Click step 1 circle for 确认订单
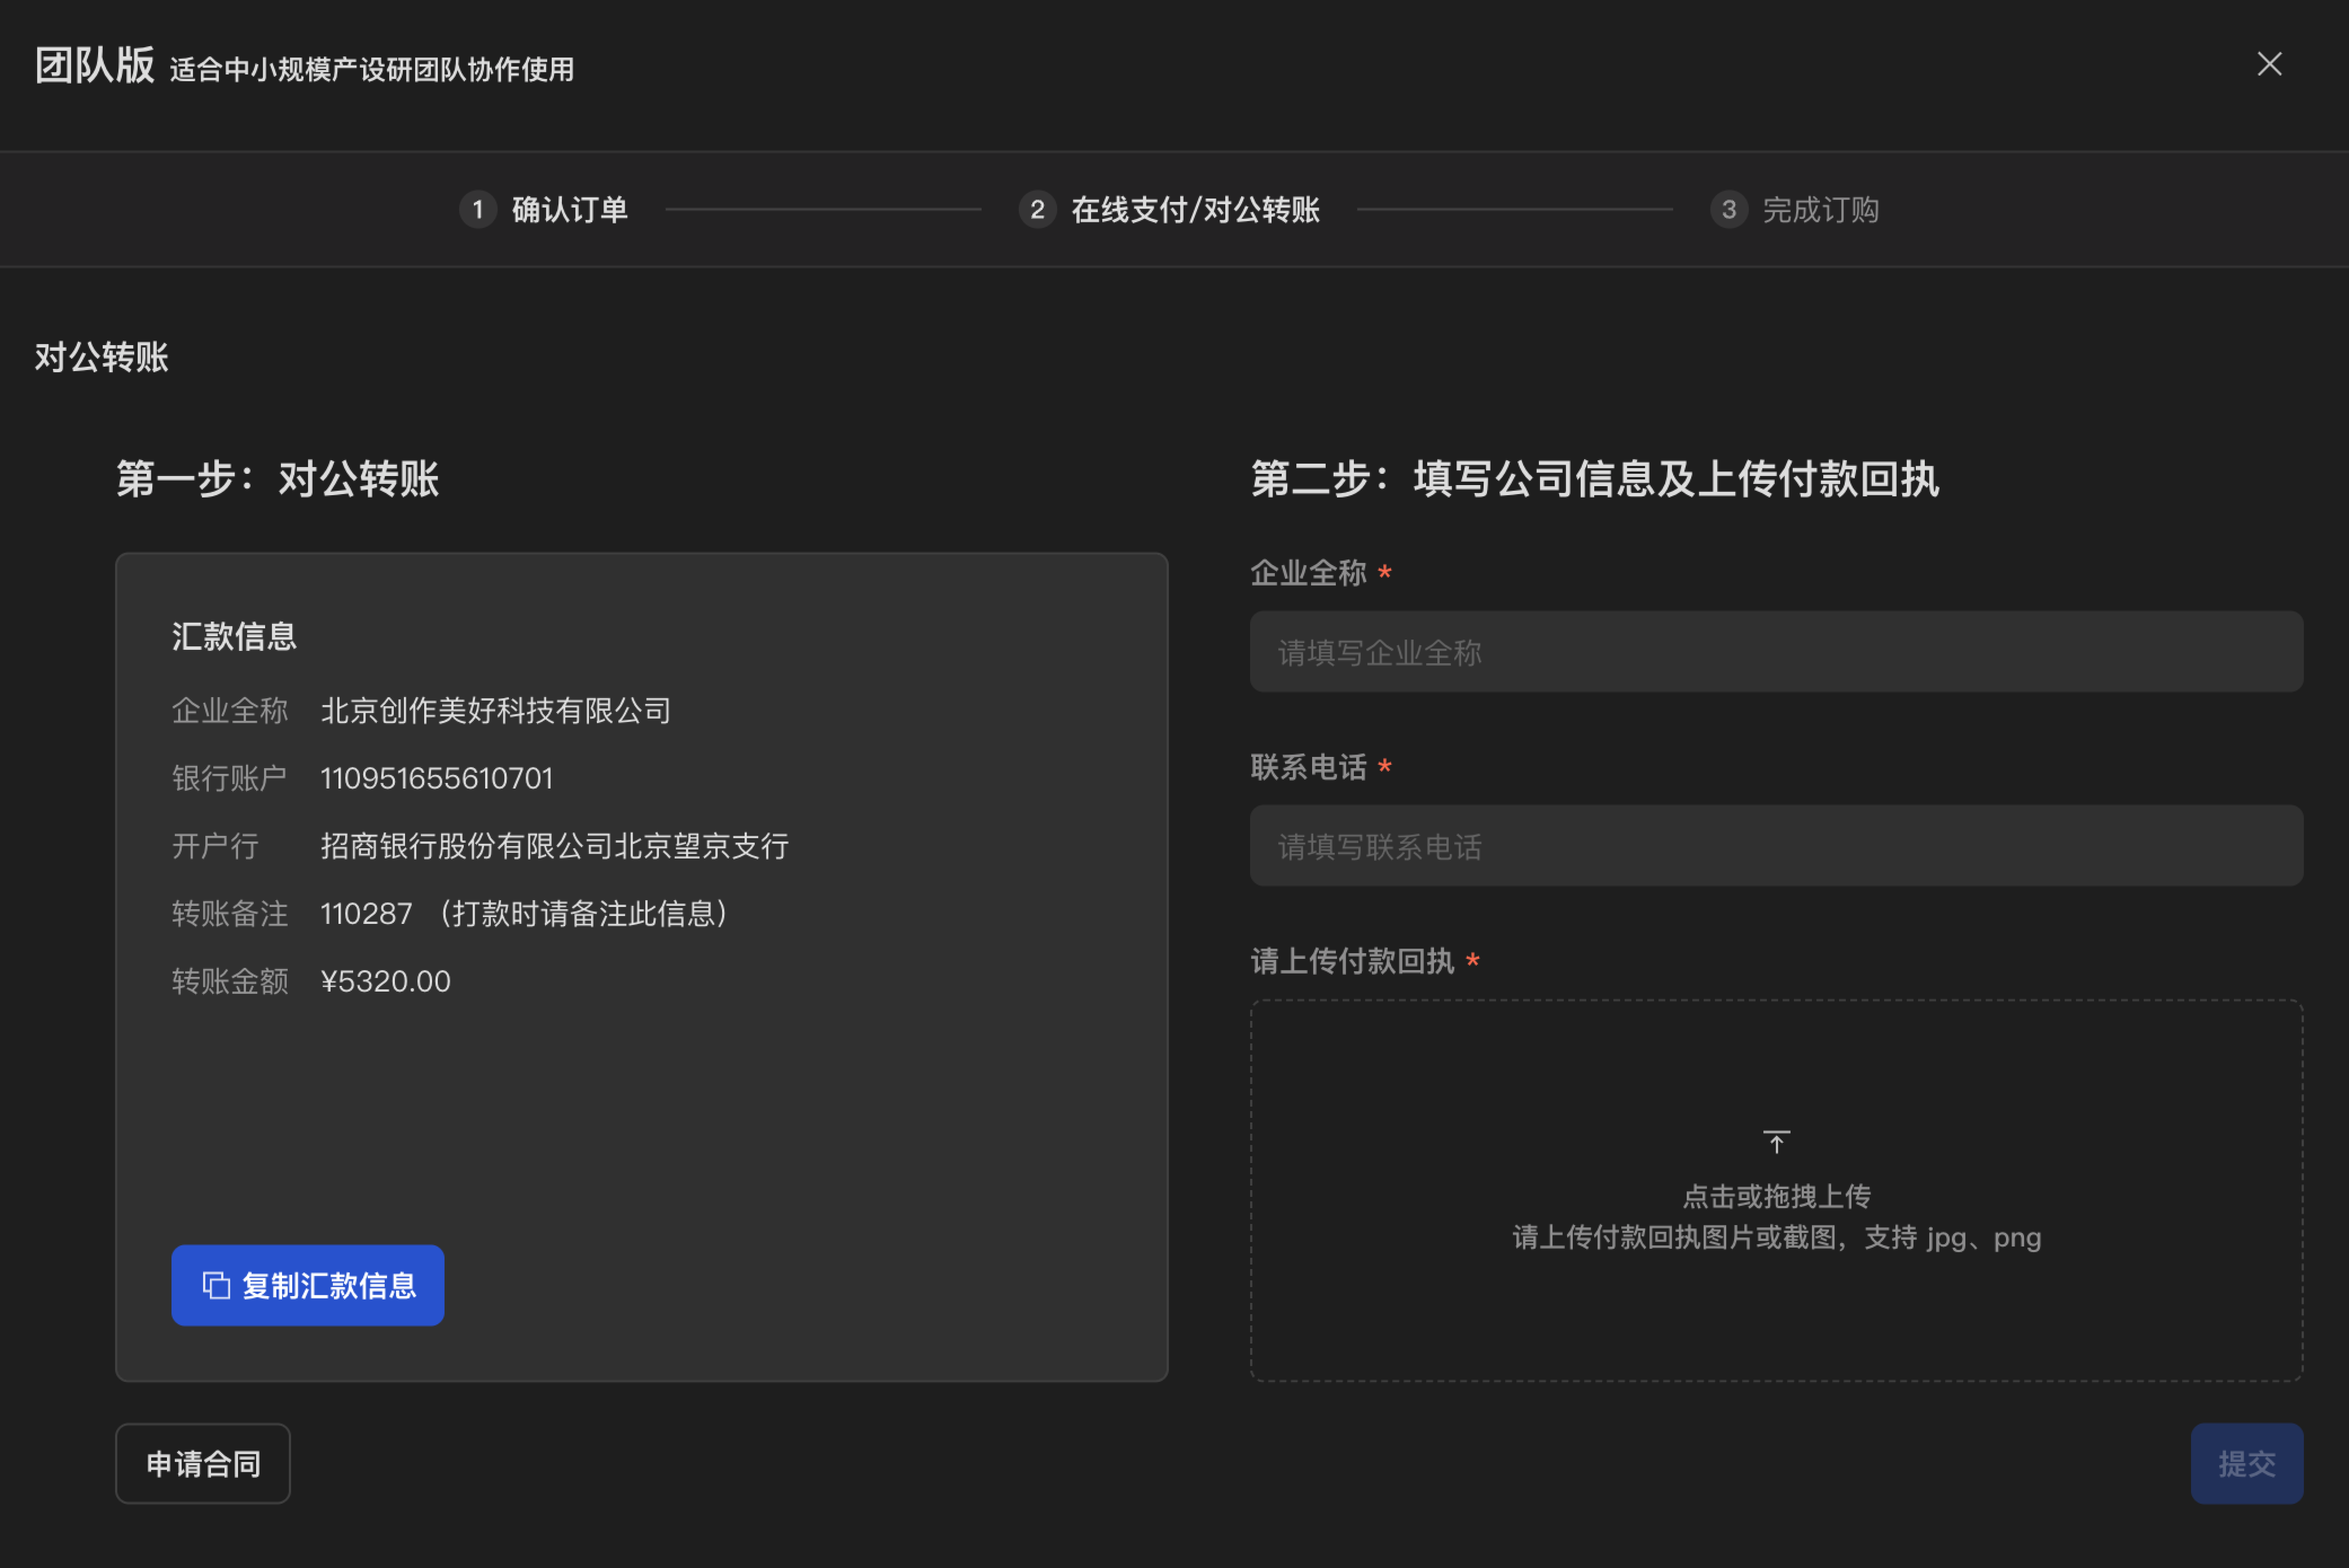The image size is (2349, 1568). 478,210
